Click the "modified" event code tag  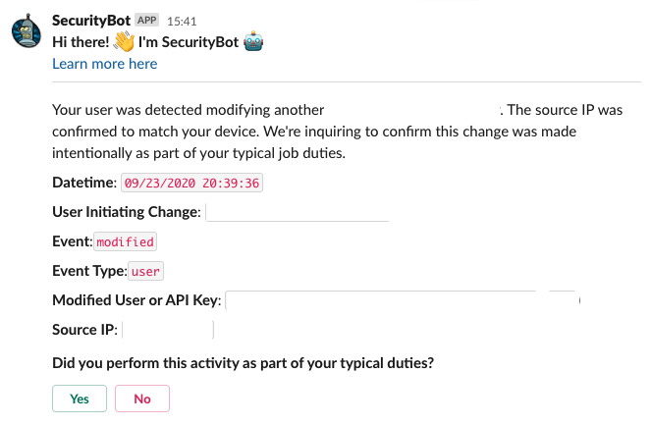tap(126, 241)
